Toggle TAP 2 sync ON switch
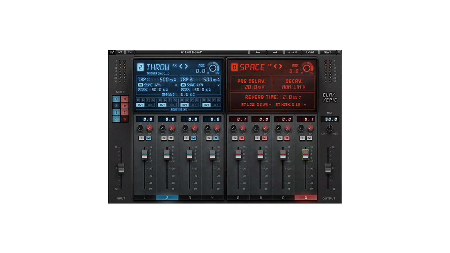The height and width of the screenshot is (253, 450). coord(183,85)
